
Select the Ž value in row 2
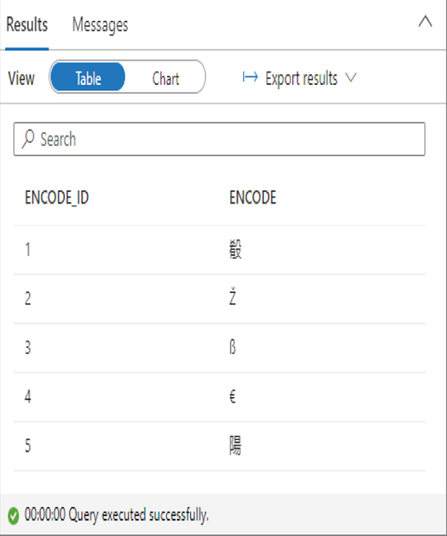233,297
